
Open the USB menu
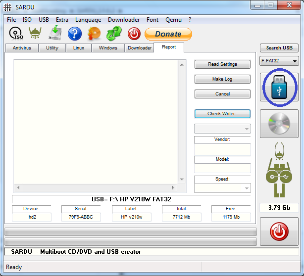point(44,20)
